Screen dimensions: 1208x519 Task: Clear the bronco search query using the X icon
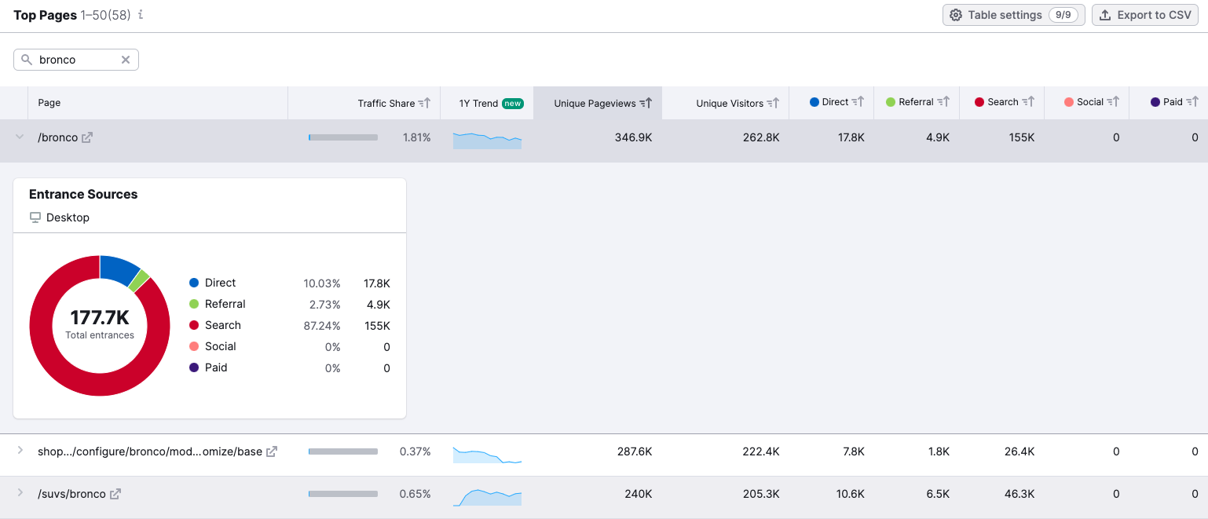pyautogui.click(x=126, y=60)
